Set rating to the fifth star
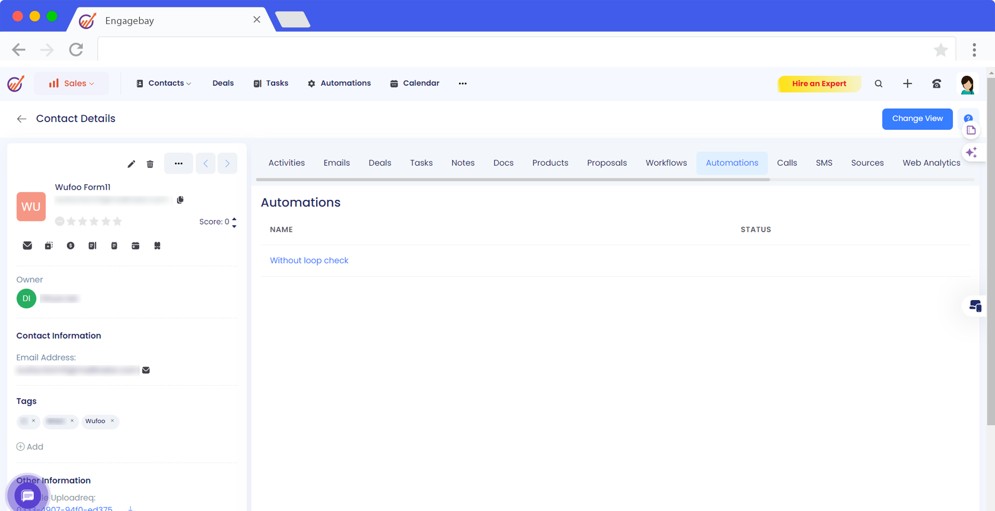The width and height of the screenshot is (995, 511). 117,221
